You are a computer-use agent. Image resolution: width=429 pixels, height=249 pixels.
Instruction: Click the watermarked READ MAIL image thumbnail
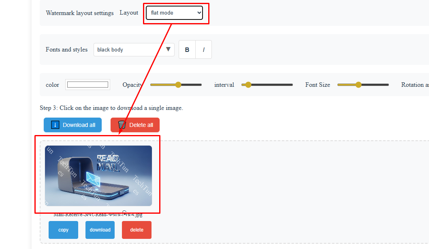[x=98, y=176]
